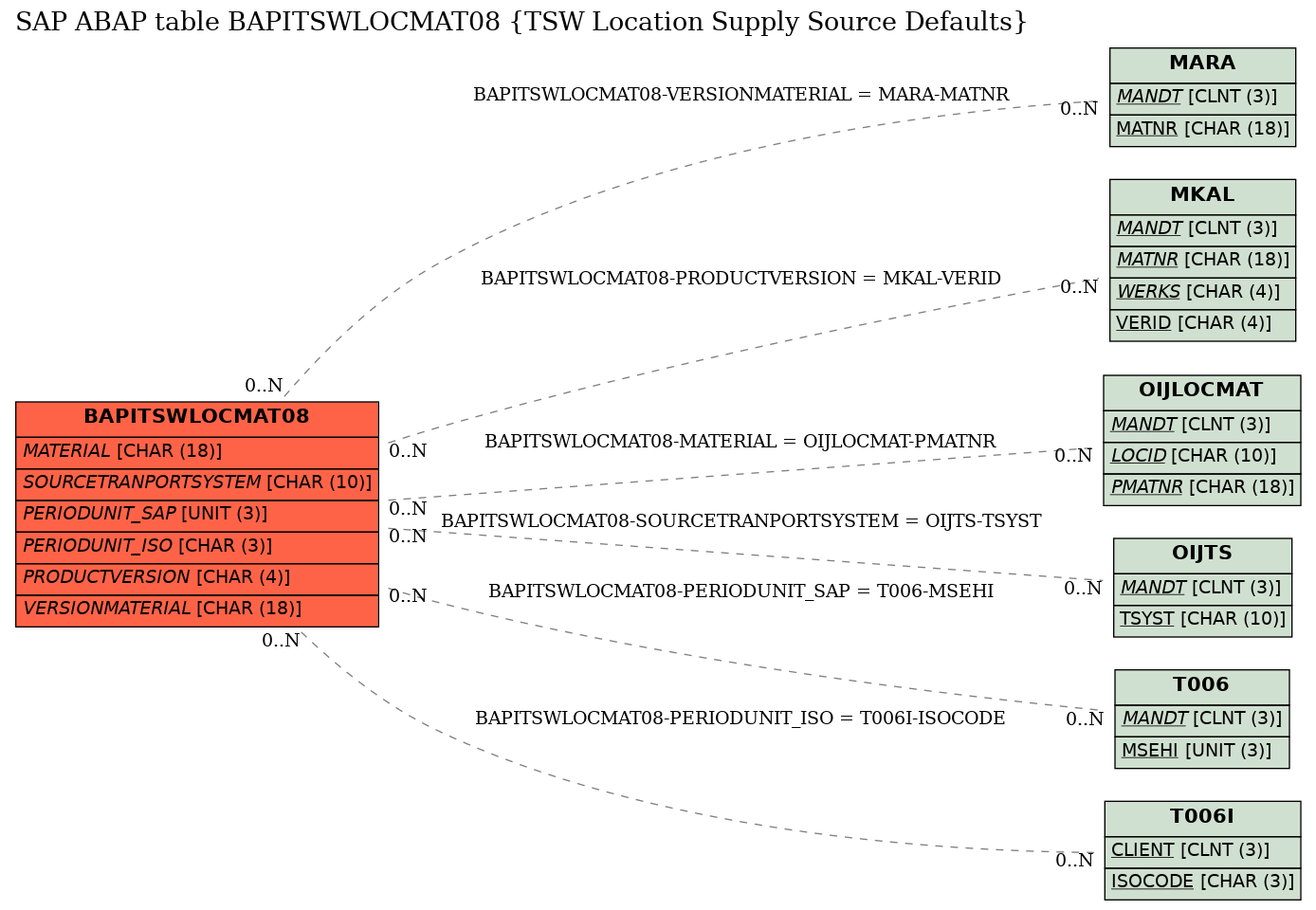Click WERKS [CHAR (4)] in MKAL table
Image resolution: width=1316 pixels, height=910 pixels.
pos(1202,293)
